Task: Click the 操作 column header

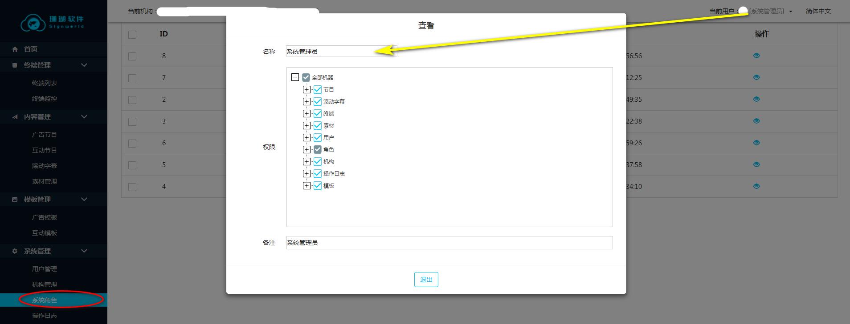Action: click(762, 34)
